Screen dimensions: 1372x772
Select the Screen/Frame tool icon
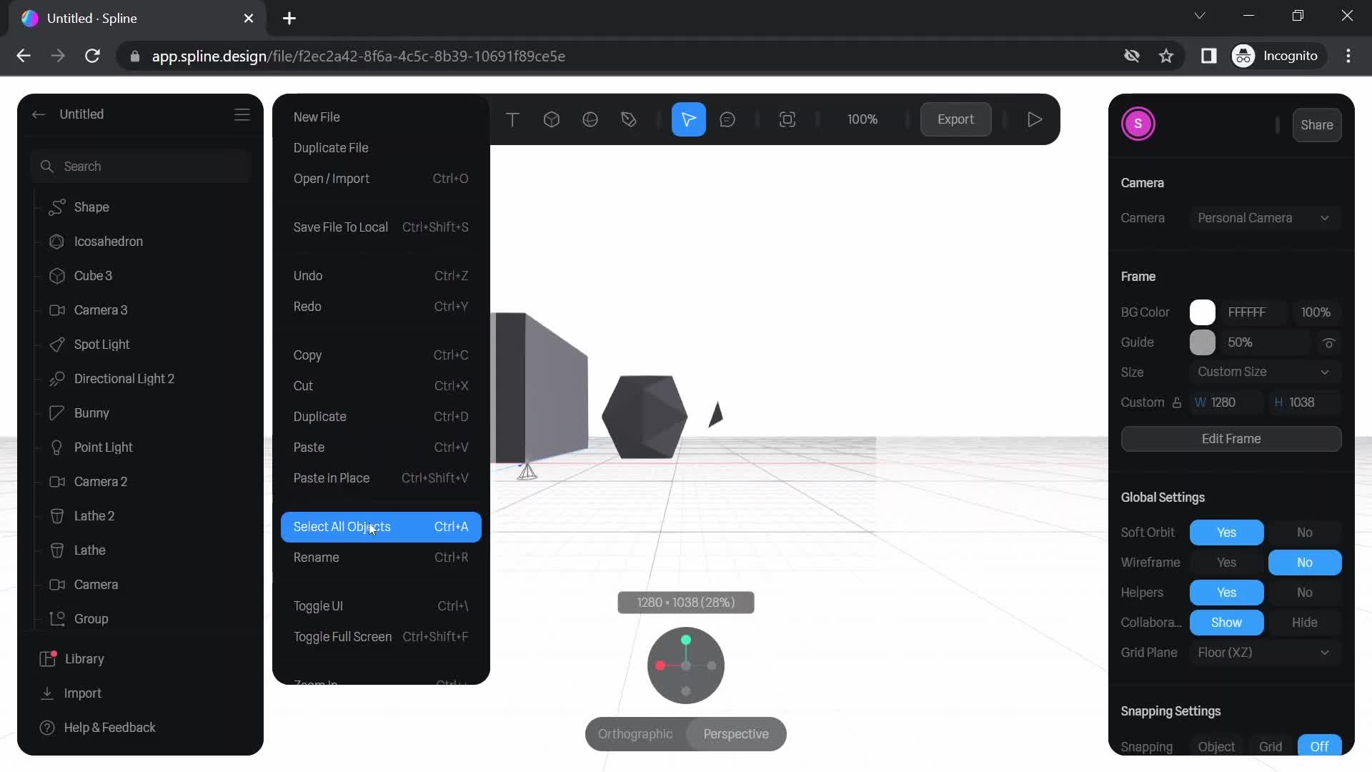point(787,119)
